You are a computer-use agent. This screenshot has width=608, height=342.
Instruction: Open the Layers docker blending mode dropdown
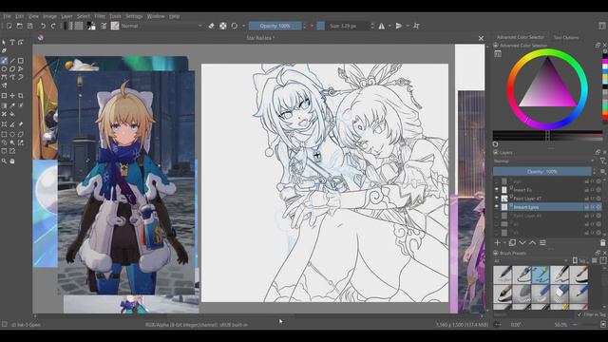point(544,161)
